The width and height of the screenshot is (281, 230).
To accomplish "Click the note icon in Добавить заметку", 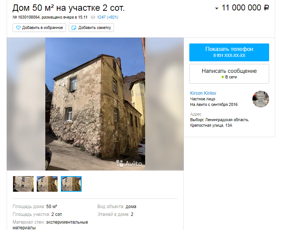I will pyautogui.click(x=74, y=28).
